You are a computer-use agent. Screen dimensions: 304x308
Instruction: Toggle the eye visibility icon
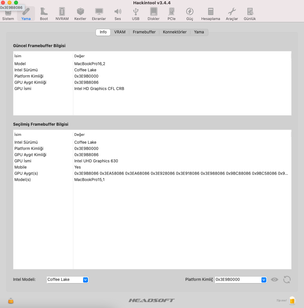tap(275, 280)
